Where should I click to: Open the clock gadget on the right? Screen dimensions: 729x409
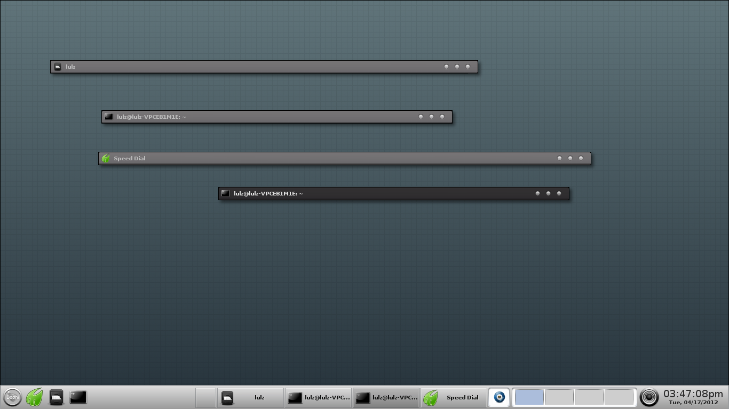coord(649,397)
